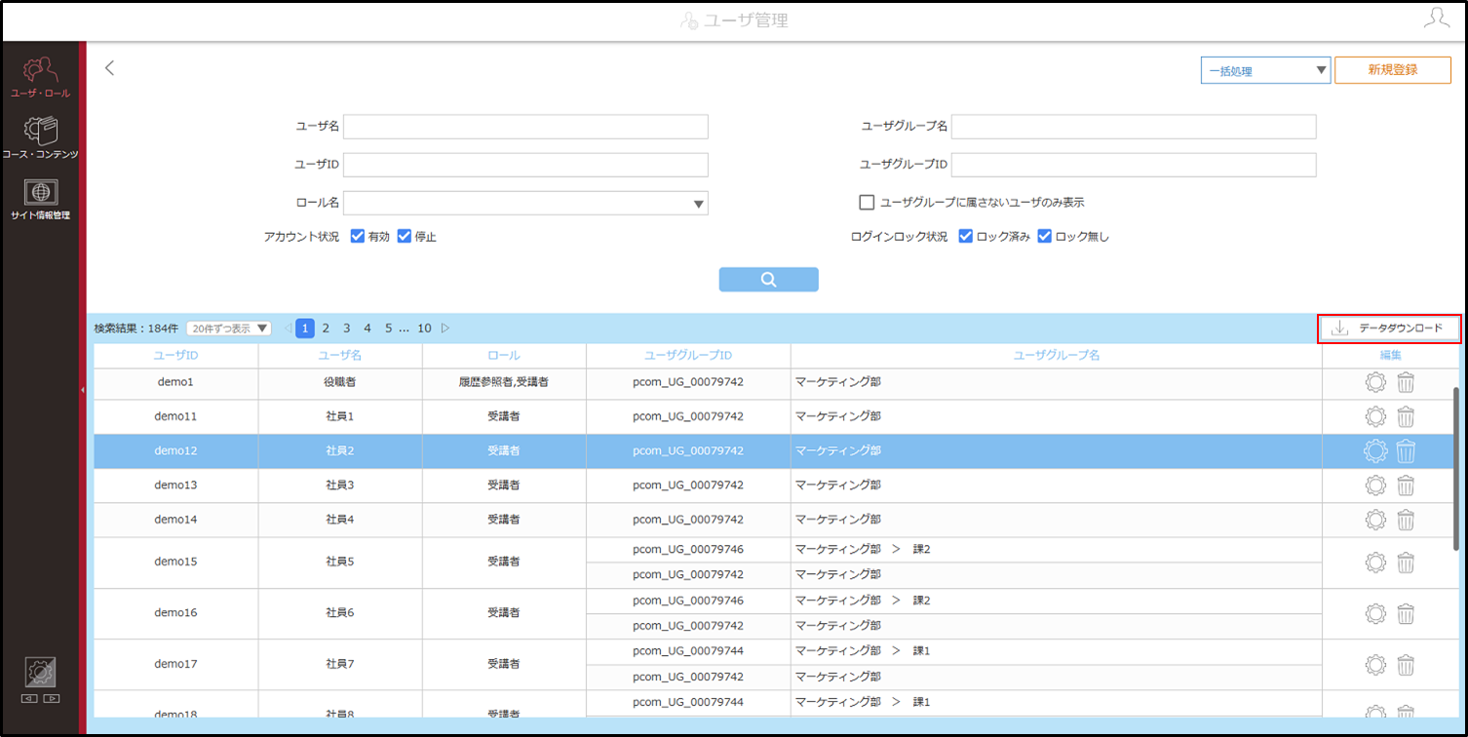Viewport: 1468px width, 737px height.
Task: Open the コース・コンテンツ sidebar section
Action: click(40, 137)
